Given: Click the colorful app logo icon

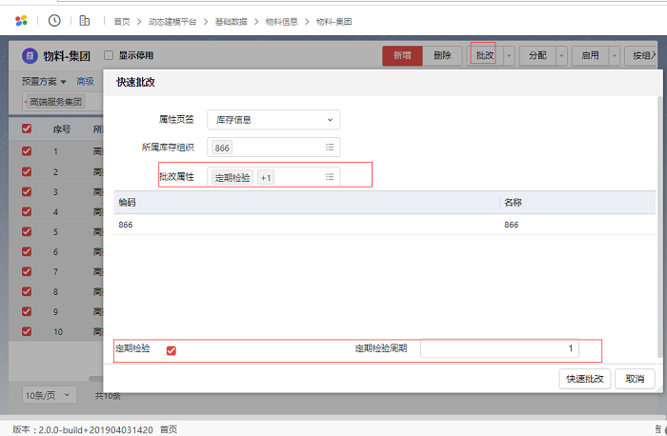Looking at the screenshot, I should pos(21,21).
